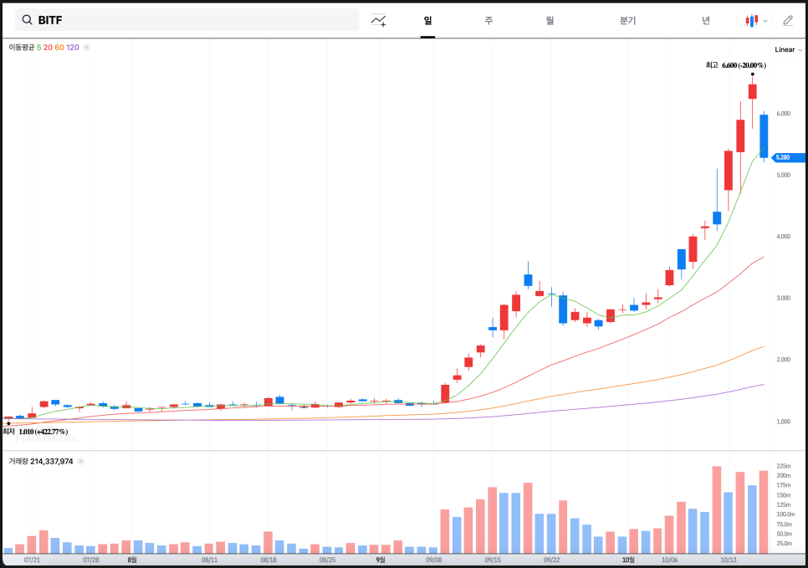This screenshot has height=568, width=808.
Task: Click the 120-day moving average number
Action: tap(73, 48)
